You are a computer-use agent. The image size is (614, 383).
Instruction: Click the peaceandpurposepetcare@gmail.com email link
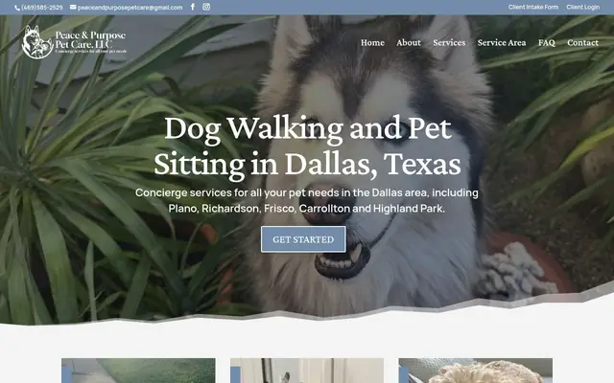point(130,8)
